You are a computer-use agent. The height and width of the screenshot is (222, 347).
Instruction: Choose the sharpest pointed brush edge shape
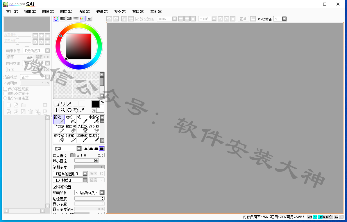pyautogui.click(x=86, y=149)
